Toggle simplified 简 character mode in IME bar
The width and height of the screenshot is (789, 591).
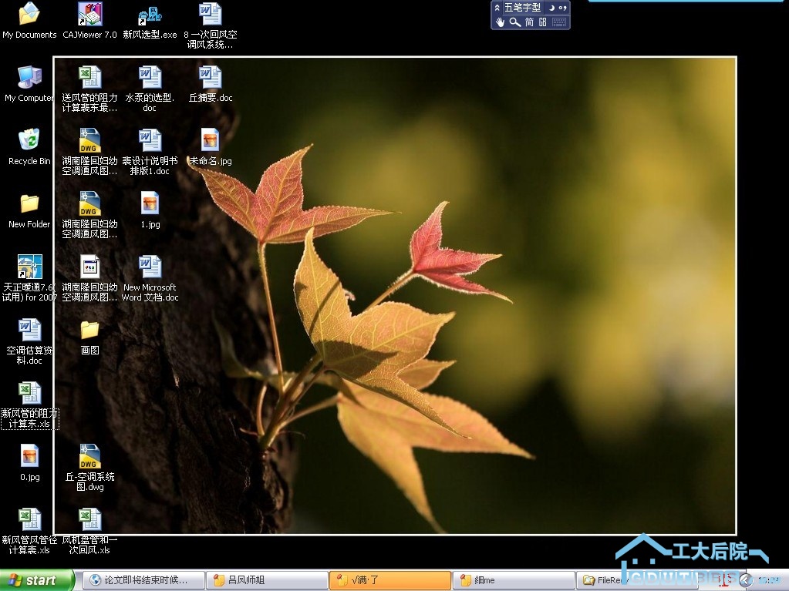(x=529, y=22)
